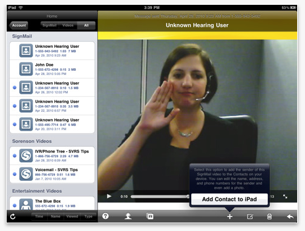Click the back arrow reply icon
The image size is (305, 231).
click(290, 216)
